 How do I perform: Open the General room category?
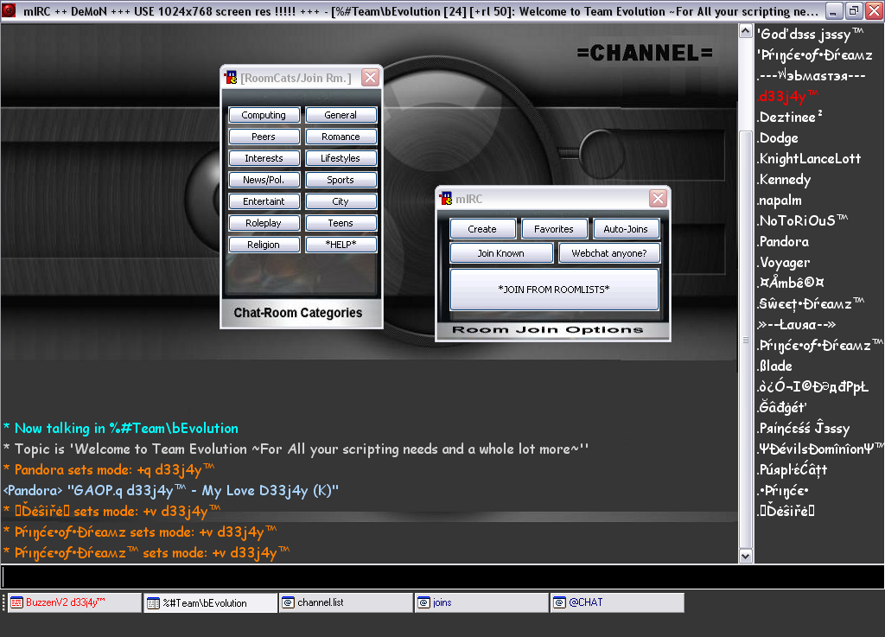341,115
